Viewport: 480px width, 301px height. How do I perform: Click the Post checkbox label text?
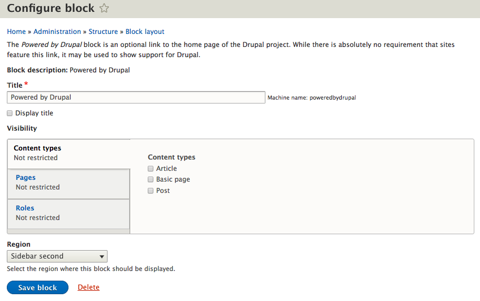[163, 191]
